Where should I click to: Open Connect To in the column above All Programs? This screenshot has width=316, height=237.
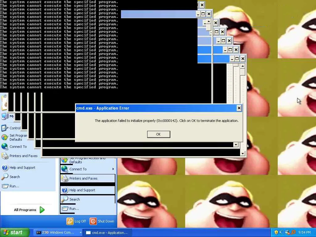click(14, 147)
